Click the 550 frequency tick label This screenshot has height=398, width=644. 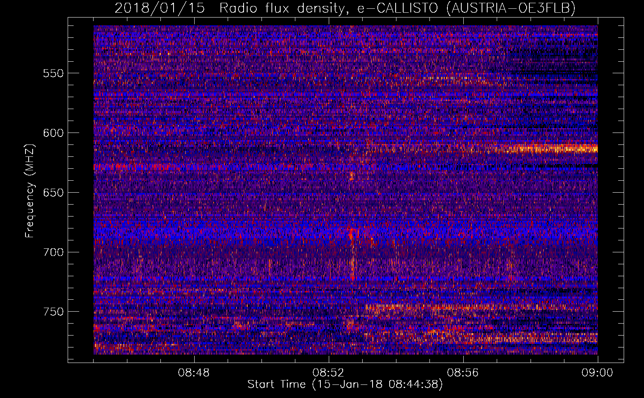(53, 74)
